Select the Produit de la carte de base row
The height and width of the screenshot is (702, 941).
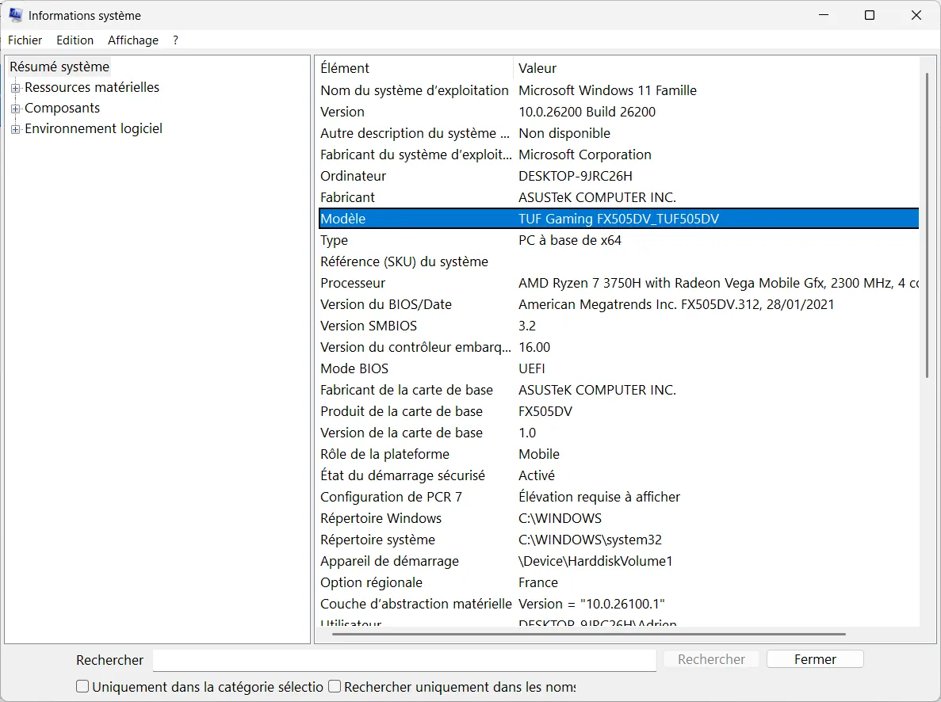[618, 411]
